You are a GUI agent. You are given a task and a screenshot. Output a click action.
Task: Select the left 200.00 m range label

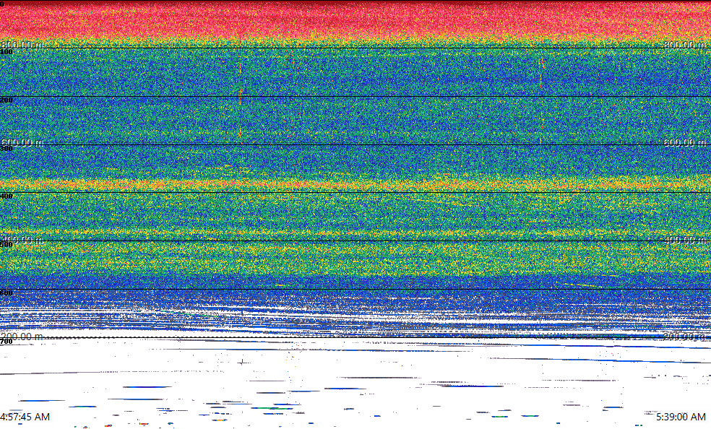(x=21, y=337)
